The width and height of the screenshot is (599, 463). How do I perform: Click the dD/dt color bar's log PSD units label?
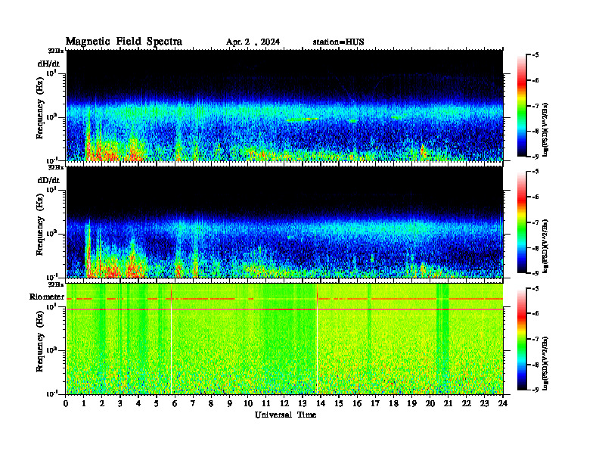pyautogui.click(x=545, y=246)
